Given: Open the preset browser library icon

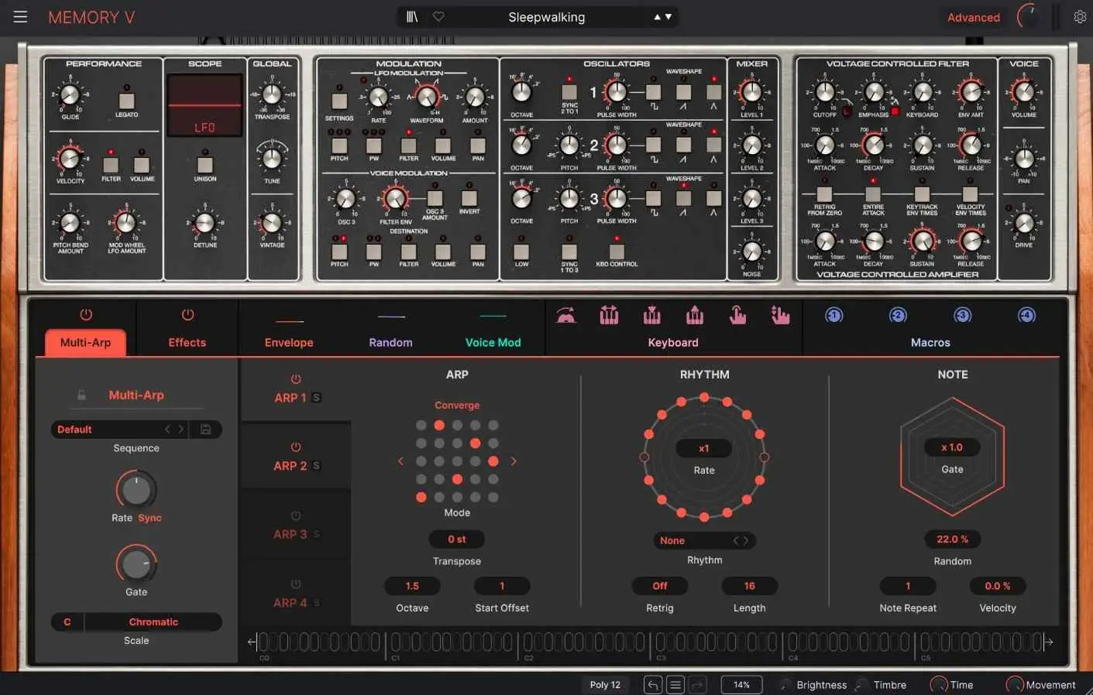Looking at the screenshot, I should point(412,17).
